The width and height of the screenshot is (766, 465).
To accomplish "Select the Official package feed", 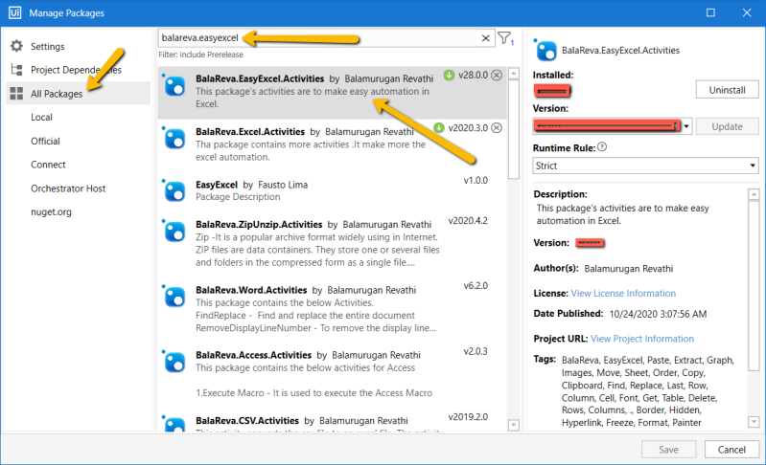I will (x=45, y=141).
